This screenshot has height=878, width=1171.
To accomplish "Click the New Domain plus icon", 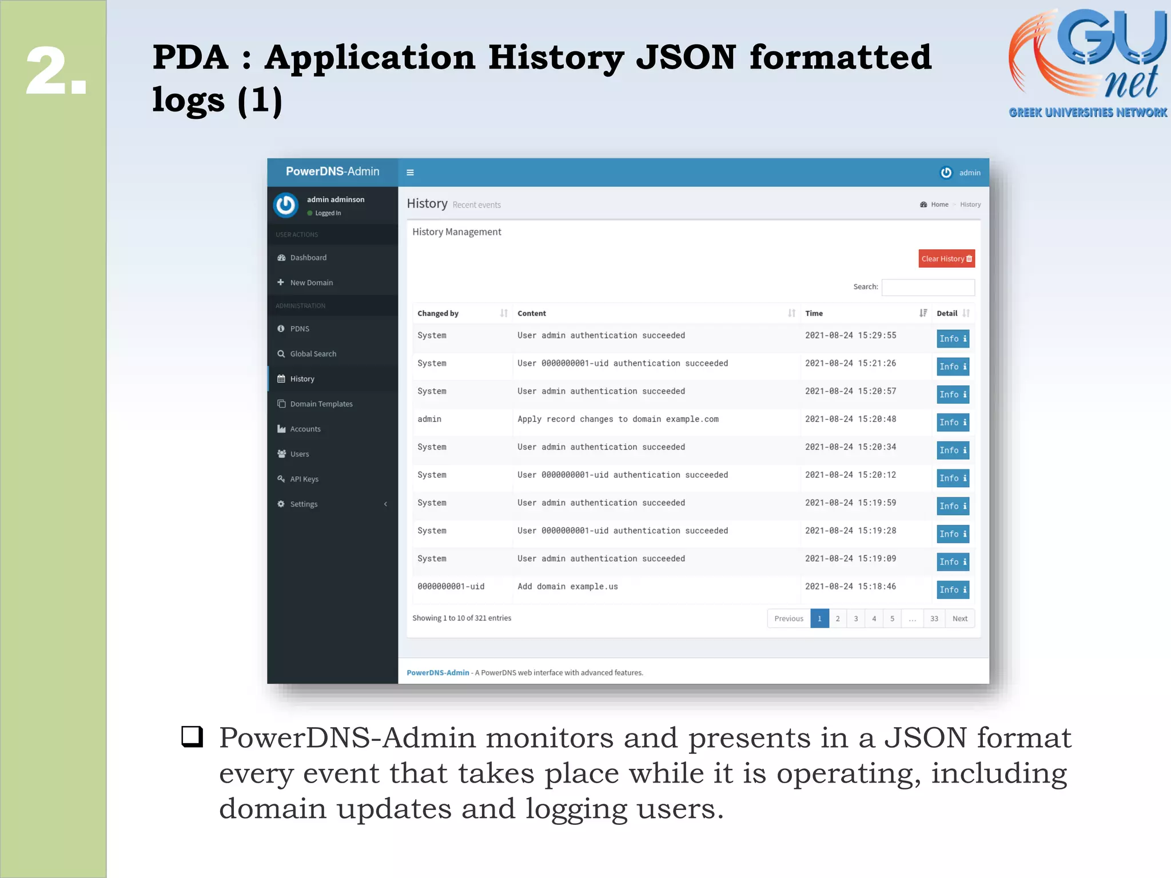I will click(x=281, y=282).
